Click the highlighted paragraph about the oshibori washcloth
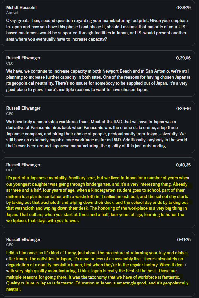This screenshot has width=199, height=298. (98, 199)
